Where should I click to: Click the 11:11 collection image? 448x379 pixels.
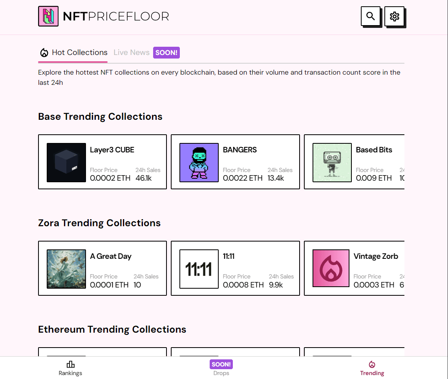click(199, 269)
